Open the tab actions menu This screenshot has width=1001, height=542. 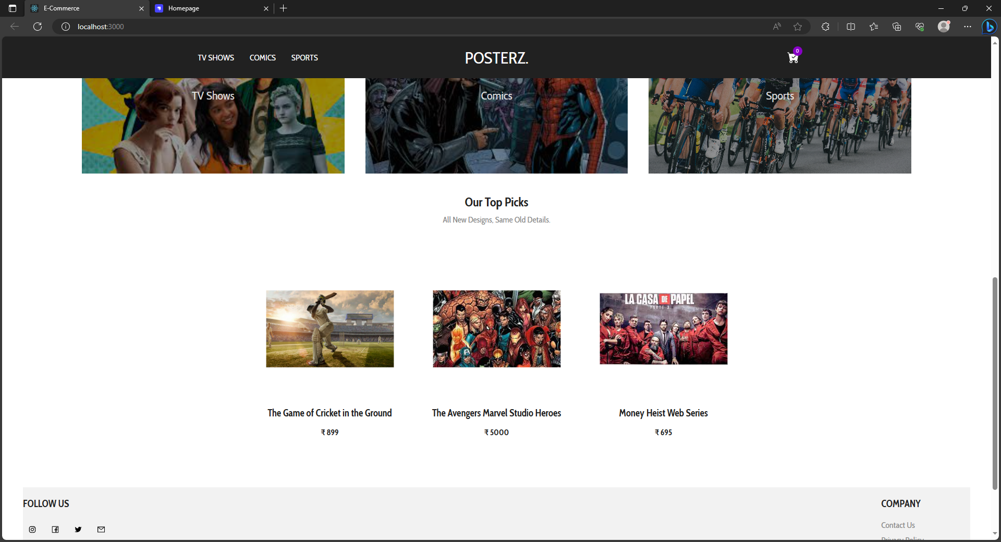click(x=12, y=8)
